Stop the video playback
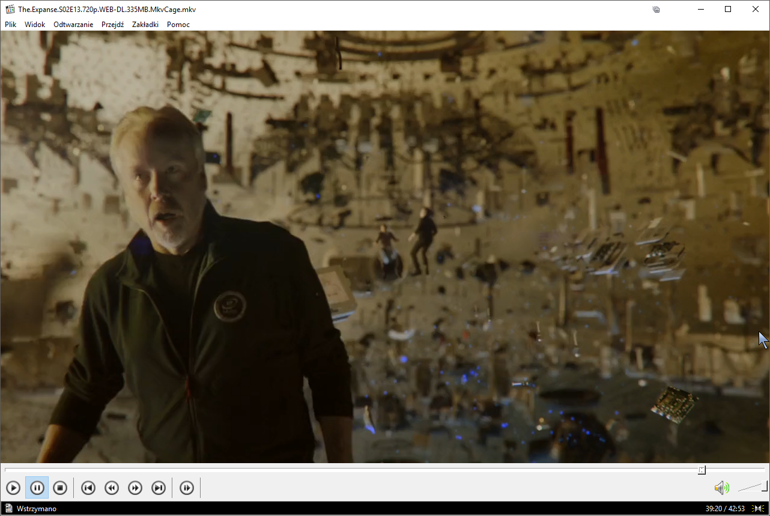Viewport: 770px width, 516px height. (59, 488)
